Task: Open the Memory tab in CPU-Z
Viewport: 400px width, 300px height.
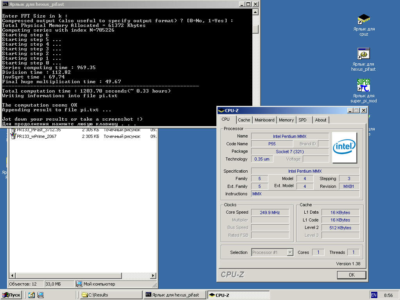Action: 286,120
